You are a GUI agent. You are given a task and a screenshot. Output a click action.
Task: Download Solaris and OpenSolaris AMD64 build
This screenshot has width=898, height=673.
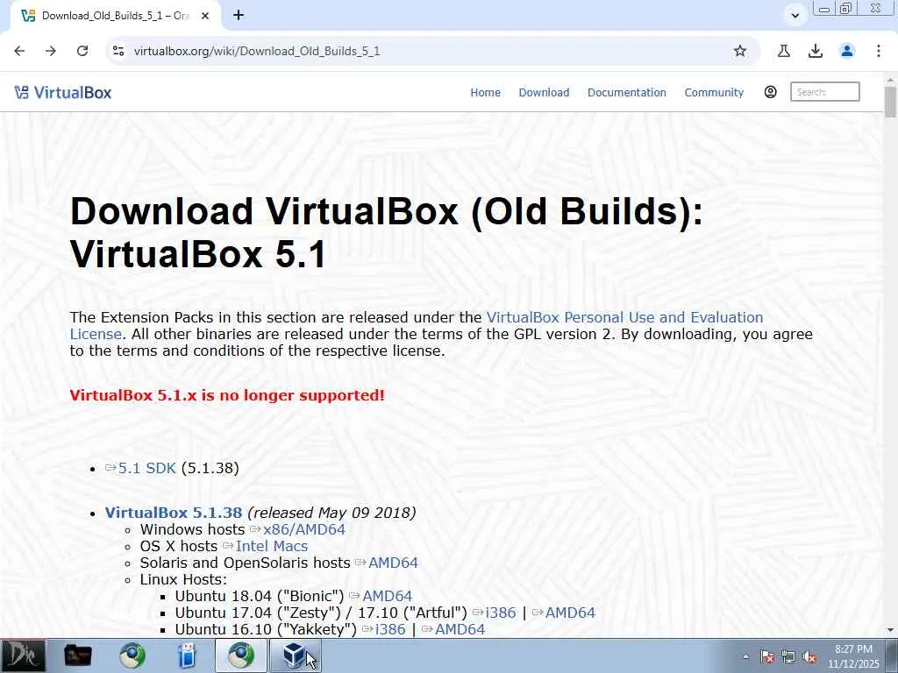[x=393, y=563]
